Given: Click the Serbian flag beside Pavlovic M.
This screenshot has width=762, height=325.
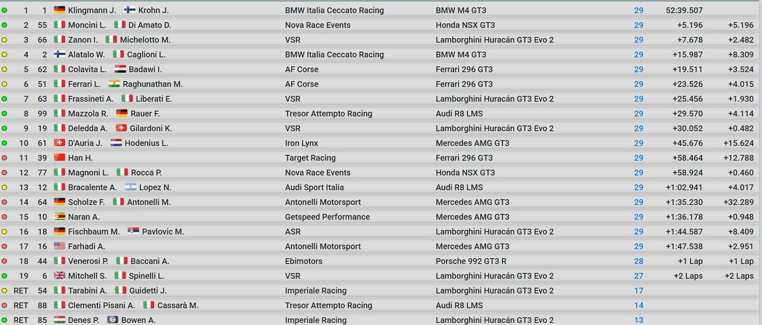Looking at the screenshot, I should click(x=133, y=232).
